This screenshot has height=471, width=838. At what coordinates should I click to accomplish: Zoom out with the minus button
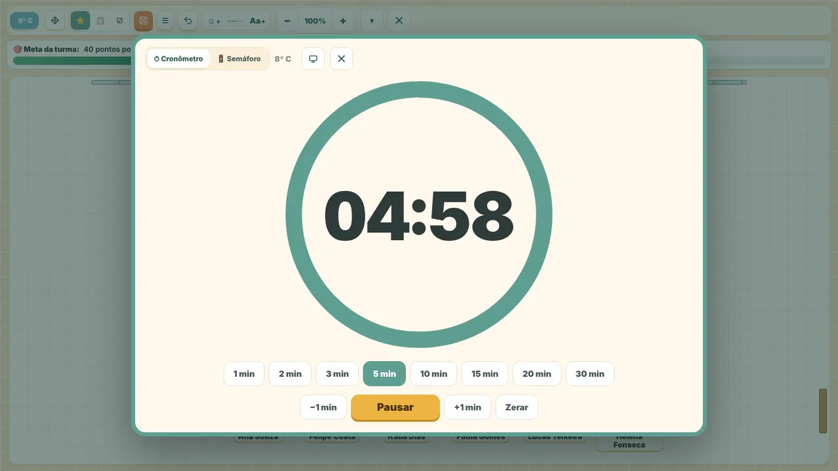click(x=287, y=21)
